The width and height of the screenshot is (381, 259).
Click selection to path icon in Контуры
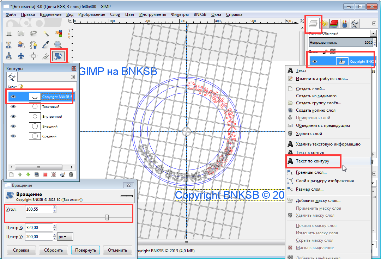point(54,174)
